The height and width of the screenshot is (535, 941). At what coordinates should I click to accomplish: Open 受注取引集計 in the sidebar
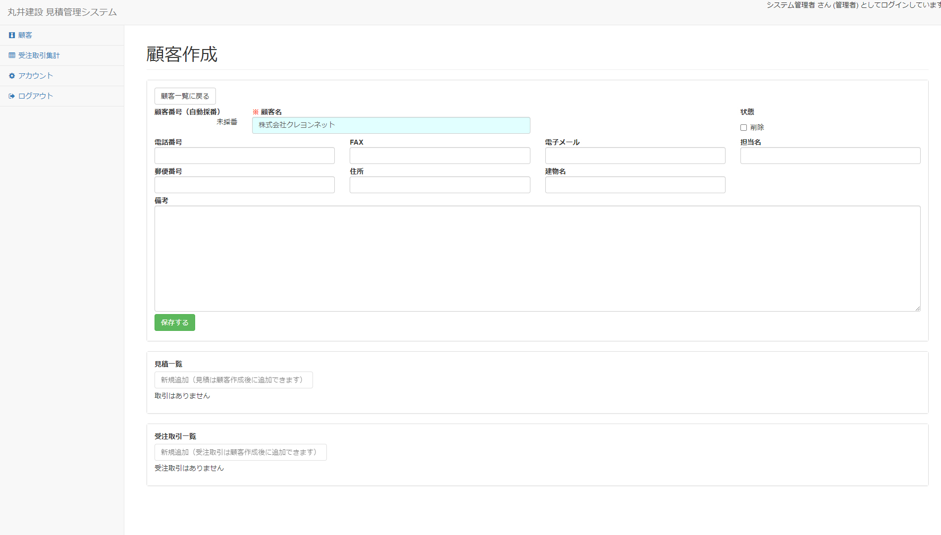39,55
